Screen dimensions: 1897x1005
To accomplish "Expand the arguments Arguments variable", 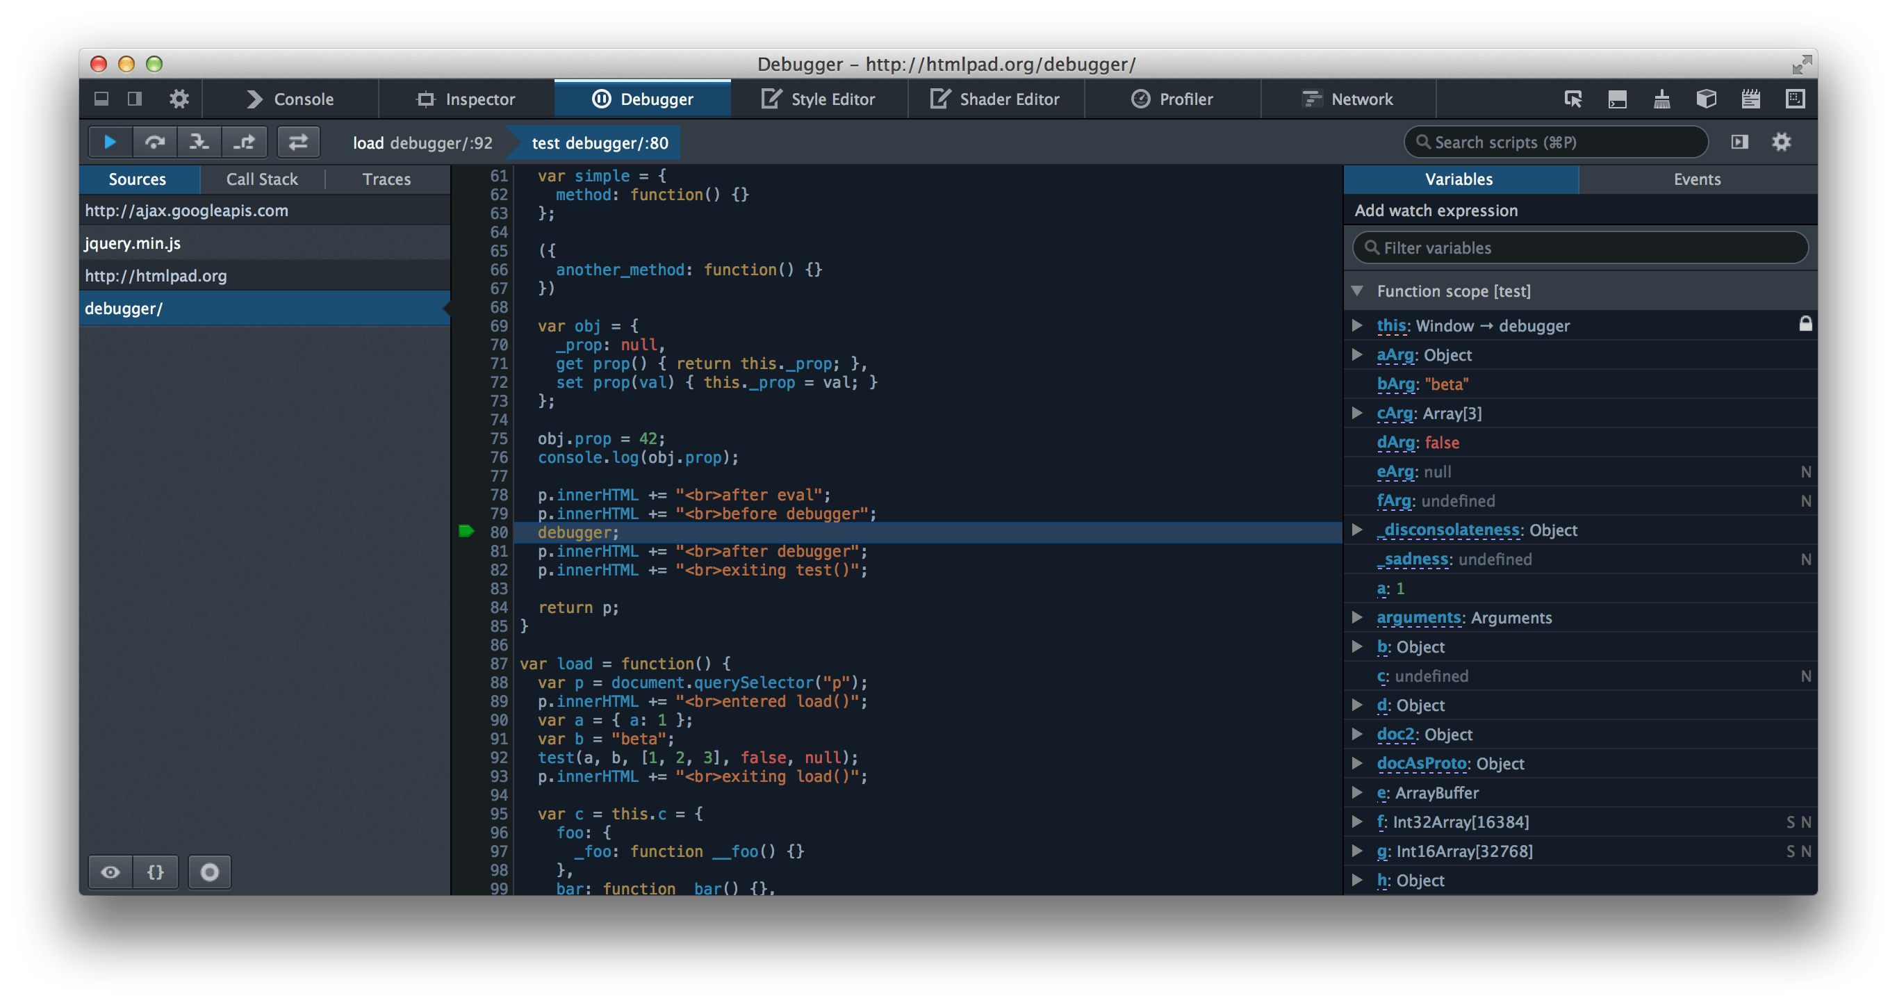I will (x=1358, y=616).
